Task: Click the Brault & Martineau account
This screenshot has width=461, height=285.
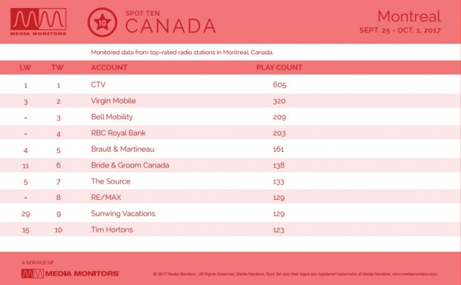Action: (122, 149)
